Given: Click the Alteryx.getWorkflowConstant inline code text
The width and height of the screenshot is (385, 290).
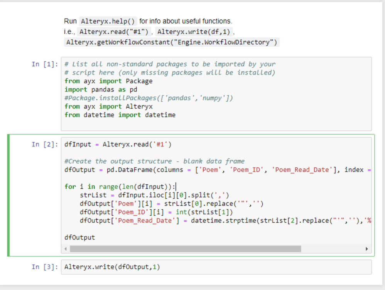Looking at the screenshot, I should click(x=172, y=42).
